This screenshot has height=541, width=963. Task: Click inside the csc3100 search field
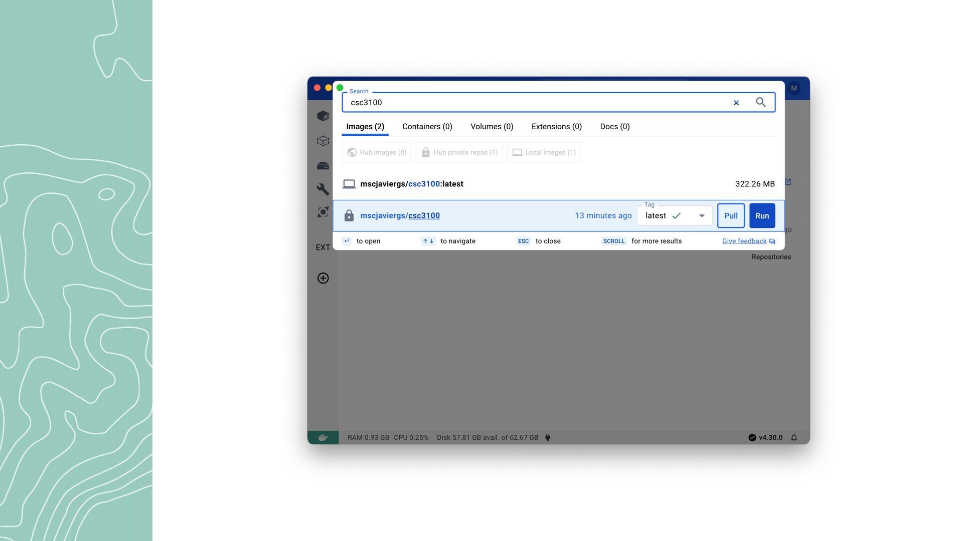pyautogui.click(x=532, y=103)
